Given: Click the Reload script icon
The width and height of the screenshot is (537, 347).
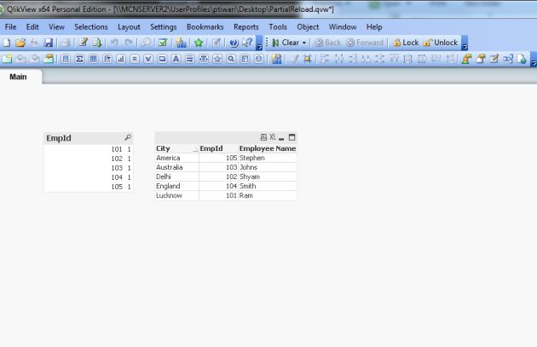Looking at the screenshot, I should (x=97, y=43).
